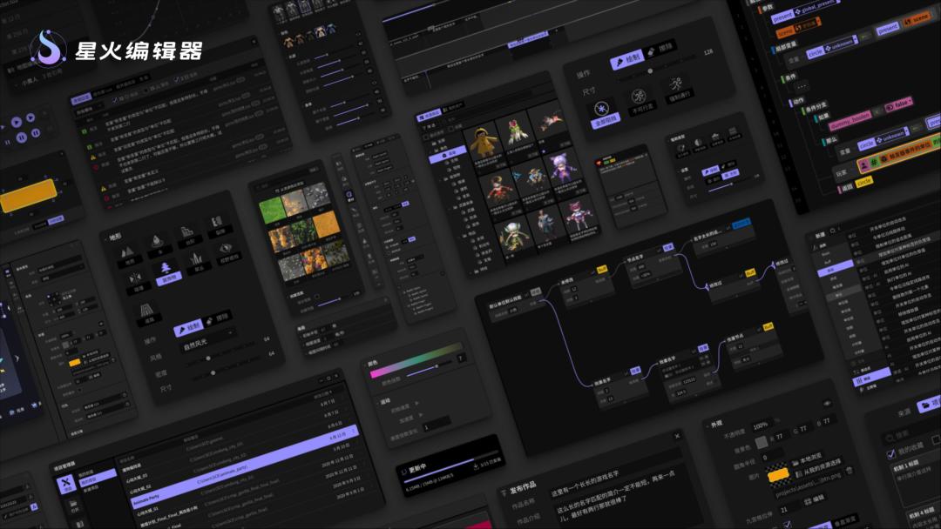Click the pink dummy_boolen script block
This screenshot has height=529, width=941.
[850, 120]
